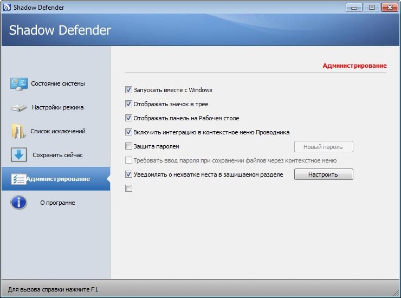
Task: Click the 'Новый пароль' button
Action: coord(324,147)
